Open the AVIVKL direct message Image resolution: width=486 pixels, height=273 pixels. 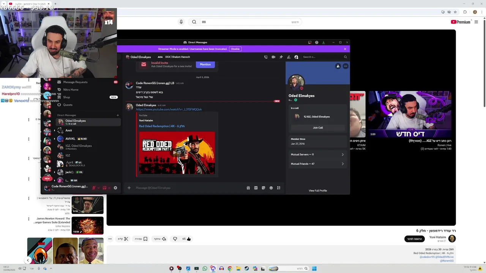click(88, 139)
